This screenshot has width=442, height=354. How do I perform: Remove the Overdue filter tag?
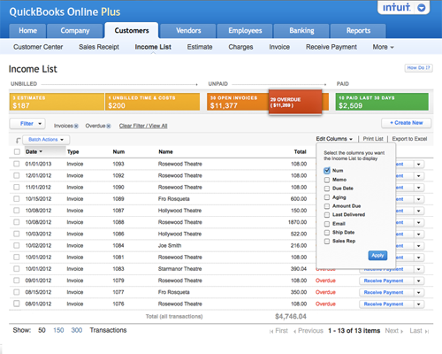[109, 126]
